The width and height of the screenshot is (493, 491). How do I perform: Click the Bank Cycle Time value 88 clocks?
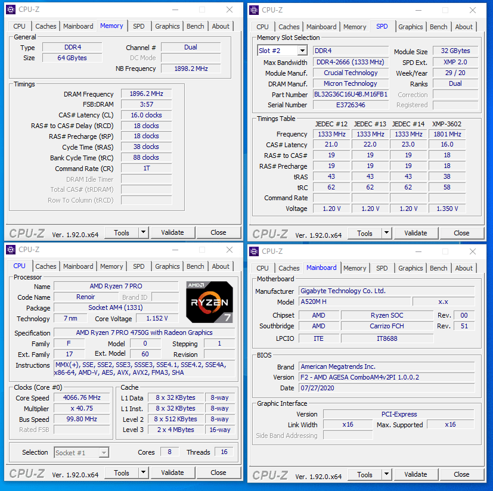click(x=147, y=157)
